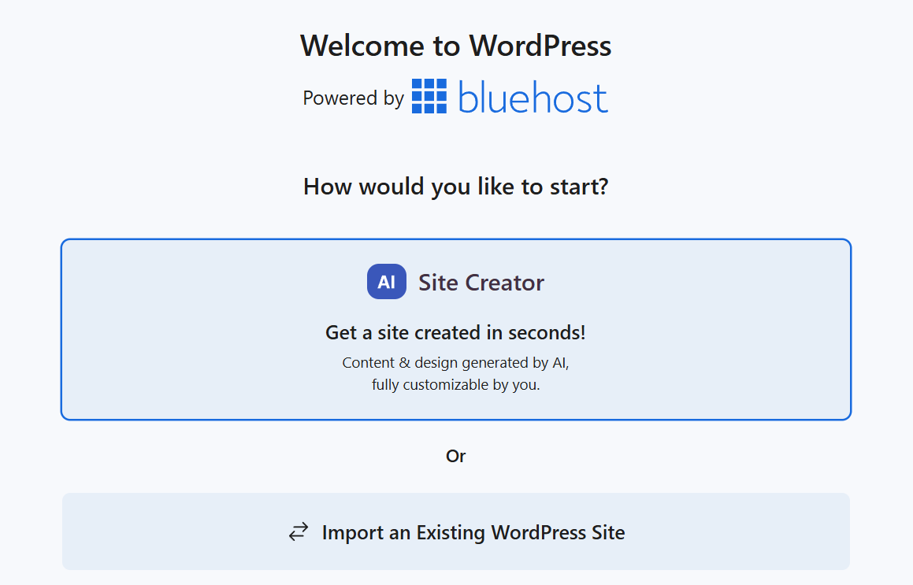913x585 pixels.
Task: Click 'How would you like to start?' text
Action: (456, 187)
